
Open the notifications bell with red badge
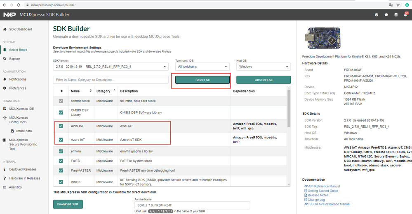tap(406, 14)
